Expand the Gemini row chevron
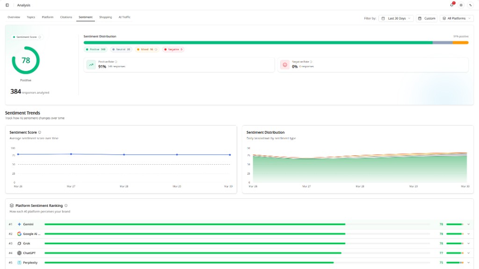This screenshot has height=269, width=479. [469, 225]
